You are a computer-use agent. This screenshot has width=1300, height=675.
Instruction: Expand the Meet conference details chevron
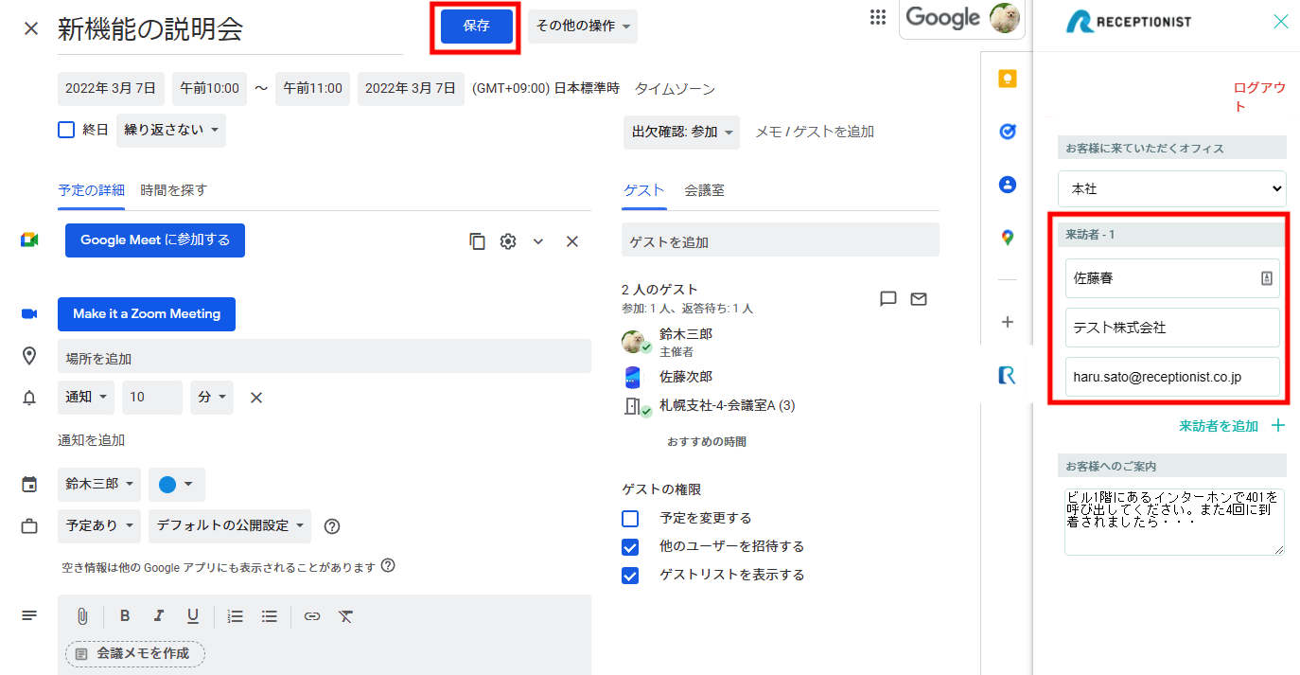538,241
